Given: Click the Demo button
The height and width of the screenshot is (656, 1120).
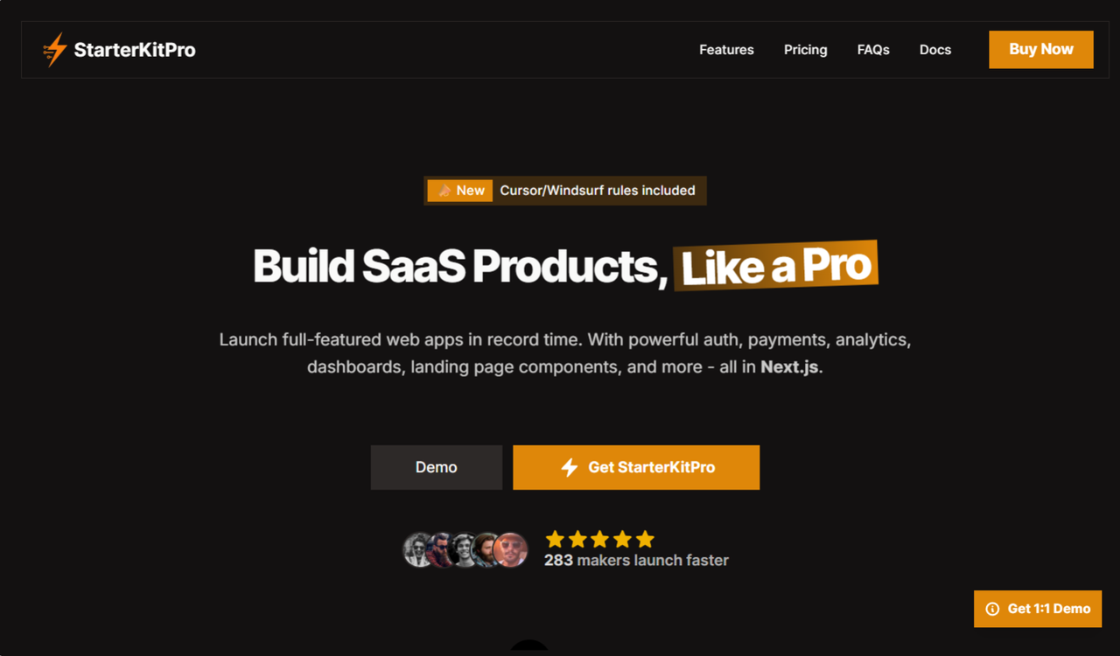Looking at the screenshot, I should pyautogui.click(x=436, y=467).
